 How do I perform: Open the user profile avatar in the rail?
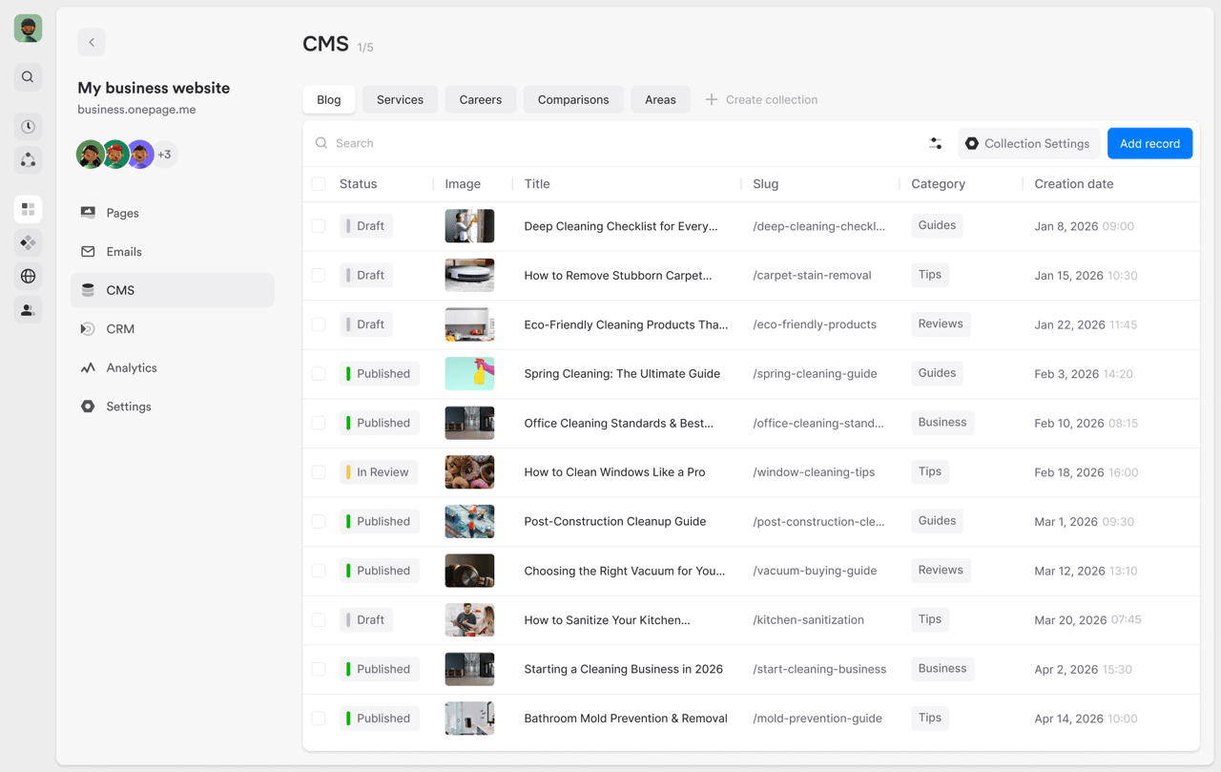coord(28,29)
